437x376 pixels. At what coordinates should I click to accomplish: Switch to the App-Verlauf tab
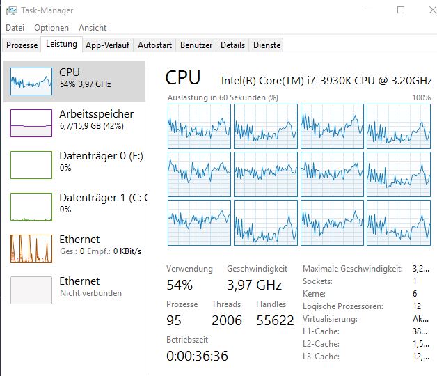(107, 45)
